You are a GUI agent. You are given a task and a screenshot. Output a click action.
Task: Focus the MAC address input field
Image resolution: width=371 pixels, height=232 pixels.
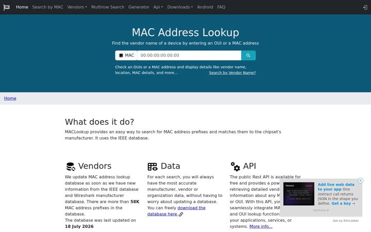(189, 55)
